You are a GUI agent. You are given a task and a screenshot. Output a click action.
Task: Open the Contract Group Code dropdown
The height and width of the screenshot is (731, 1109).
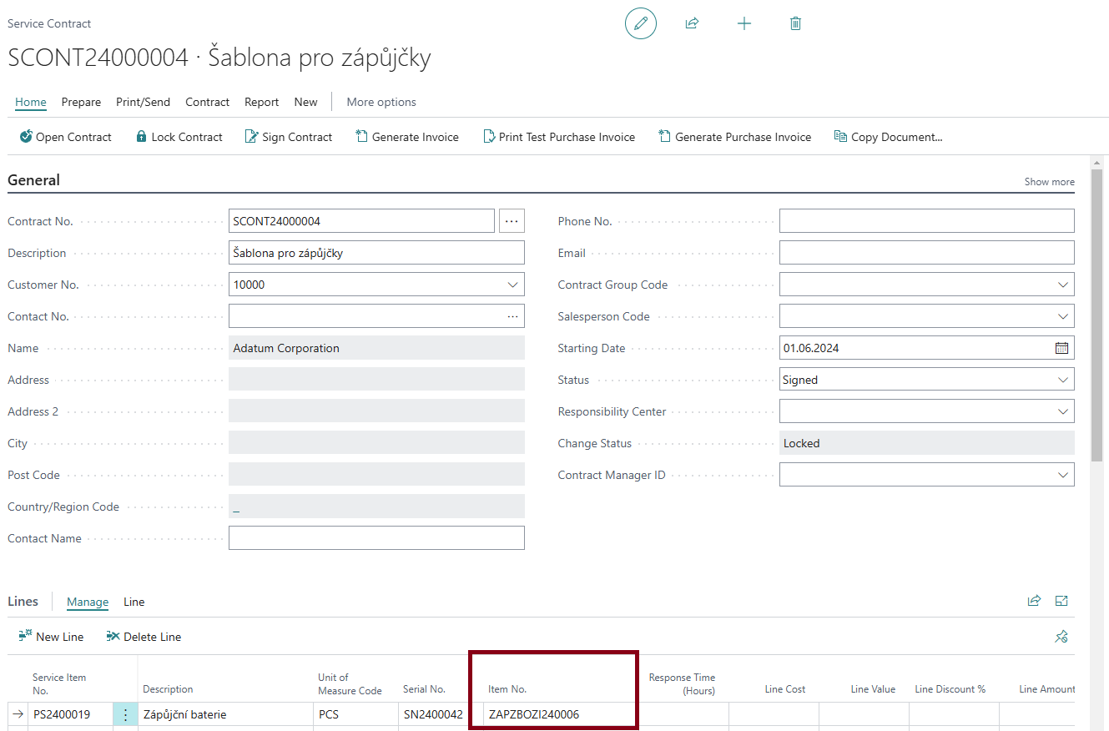coord(1062,285)
